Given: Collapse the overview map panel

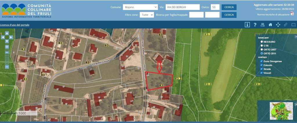Looking at the screenshot, I should pyautogui.click(x=296, y=104).
